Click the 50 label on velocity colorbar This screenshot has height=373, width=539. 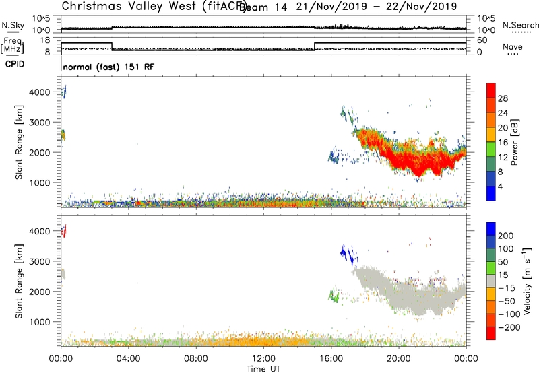point(503,262)
